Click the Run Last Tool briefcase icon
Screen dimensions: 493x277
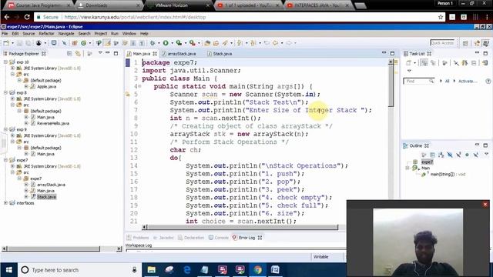(x=192, y=43)
